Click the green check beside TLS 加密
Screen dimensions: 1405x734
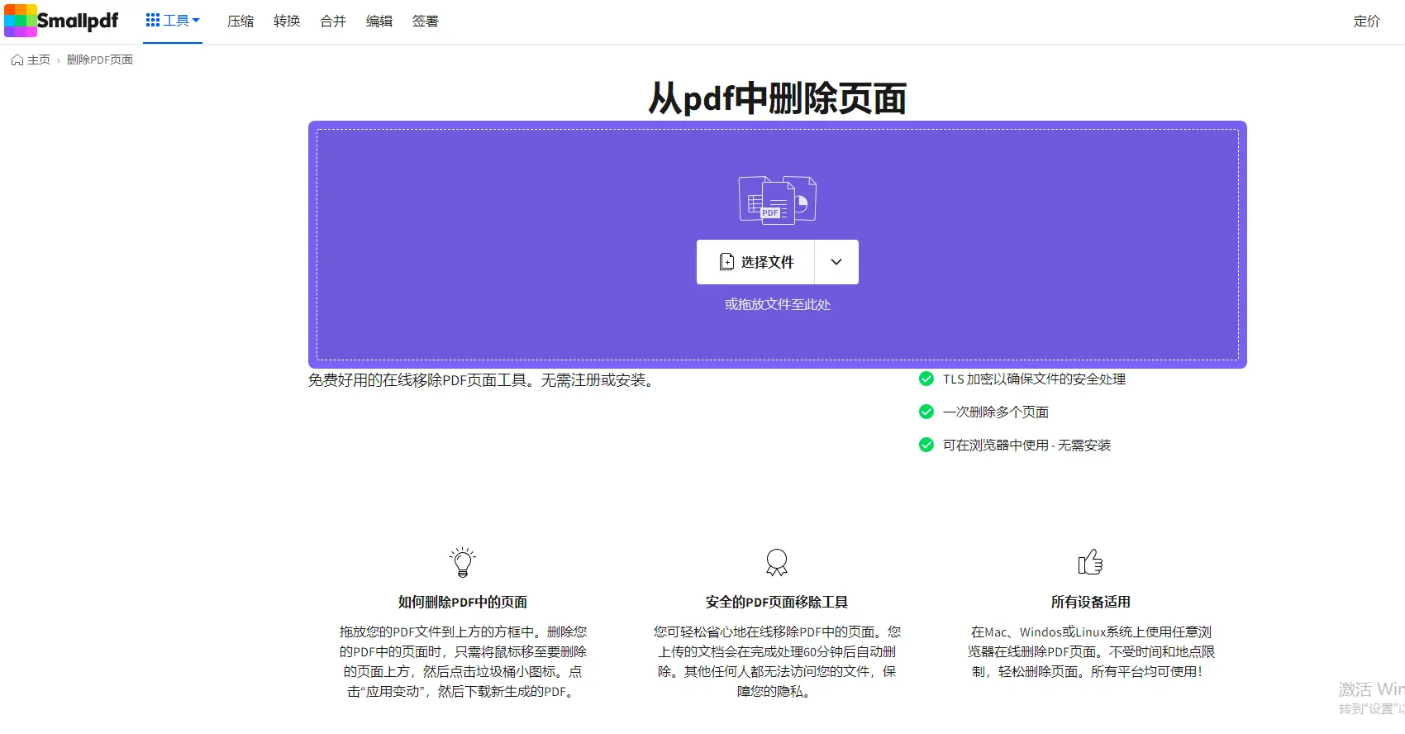click(x=926, y=379)
